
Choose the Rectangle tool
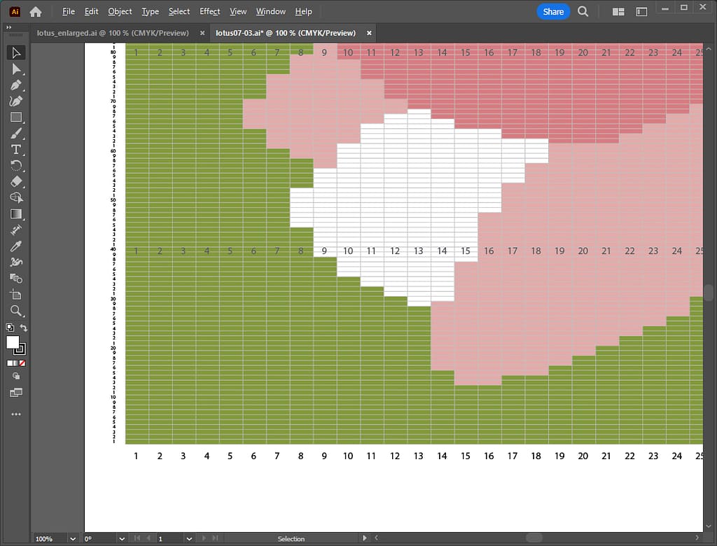pyautogui.click(x=16, y=117)
